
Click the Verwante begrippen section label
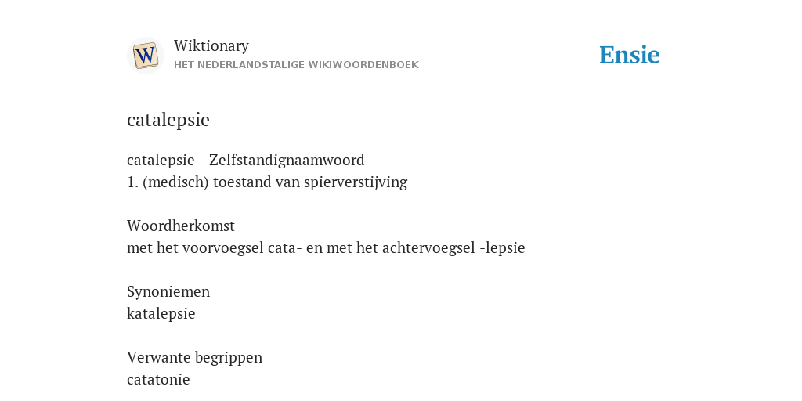click(x=194, y=357)
